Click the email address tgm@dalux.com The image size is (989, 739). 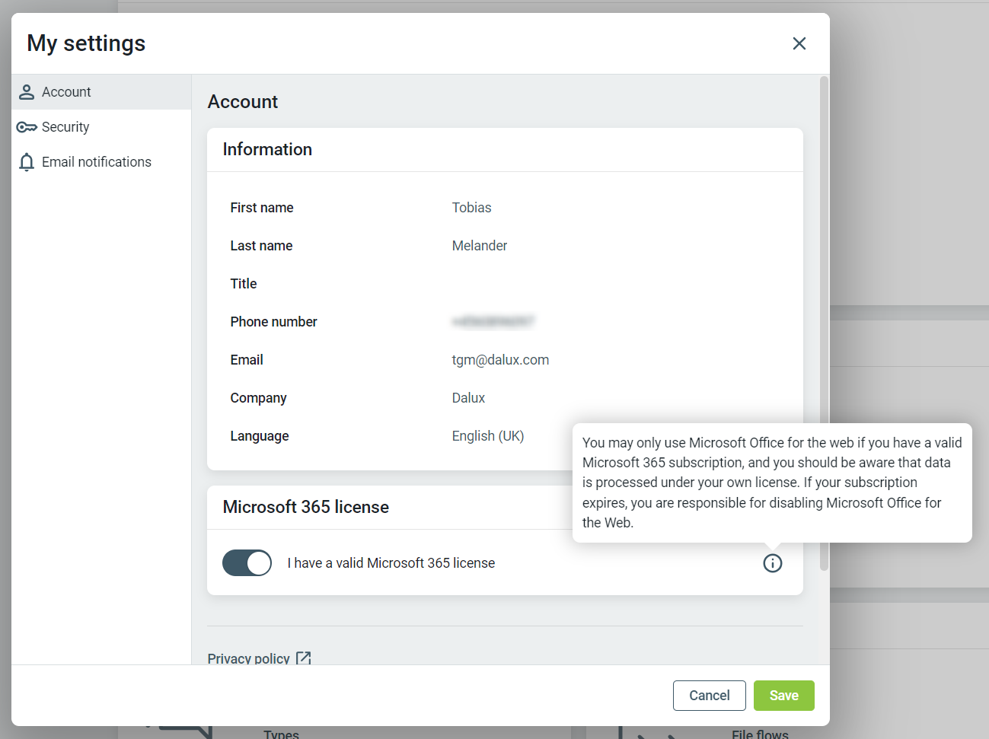[500, 360]
